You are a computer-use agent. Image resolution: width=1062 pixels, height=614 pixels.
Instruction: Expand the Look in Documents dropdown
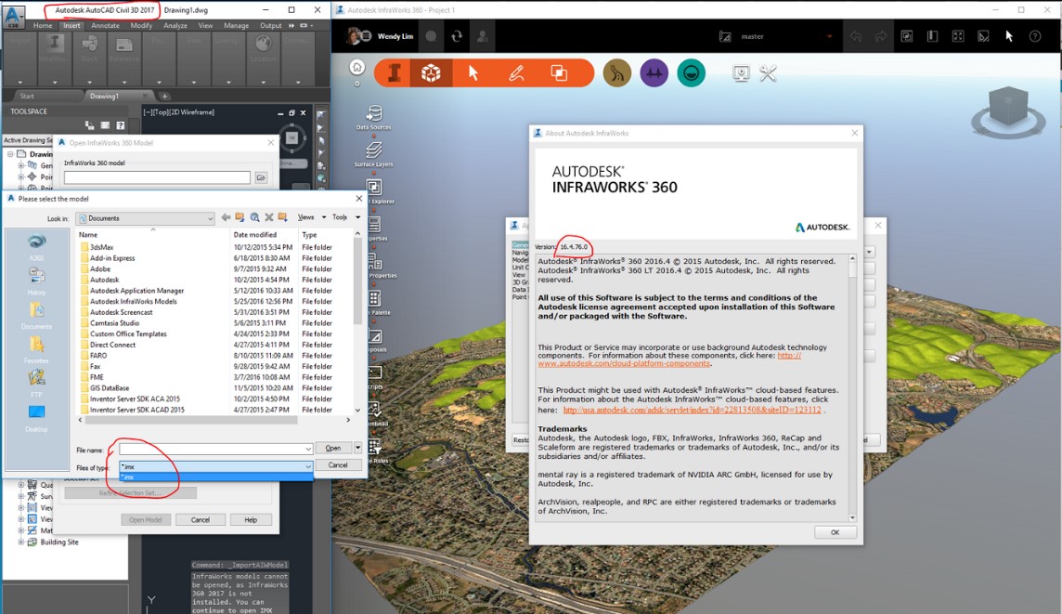(209, 218)
